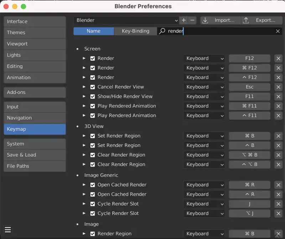Disable the F12 Render keymap checkbox
Image resolution: width=285 pixels, height=239 pixels.
coord(93,58)
